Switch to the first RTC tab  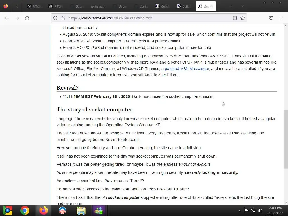tap(34, 6)
